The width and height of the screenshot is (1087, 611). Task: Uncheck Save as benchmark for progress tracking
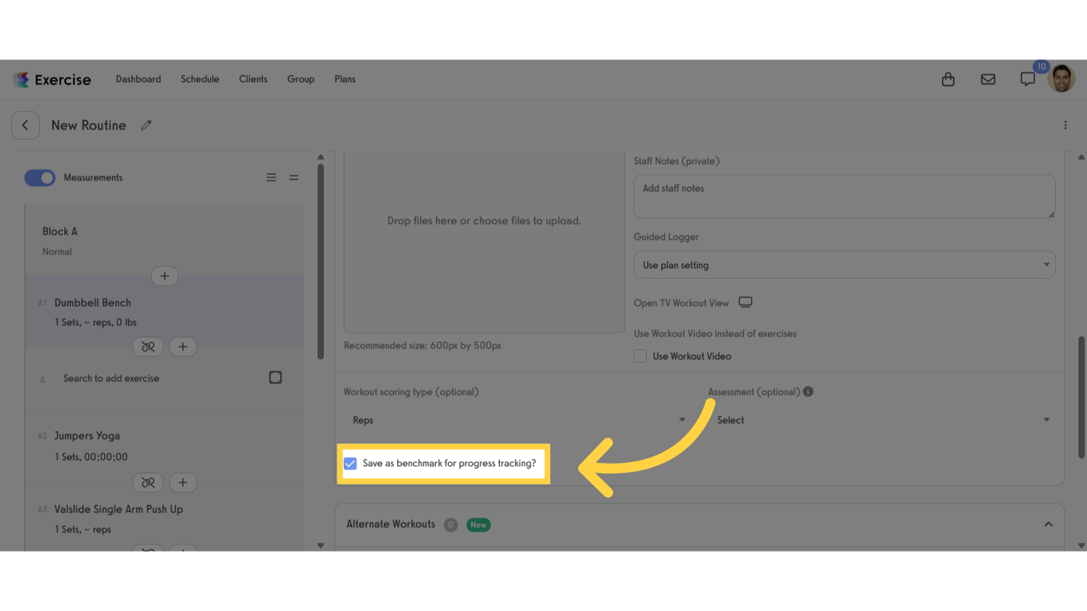tap(350, 462)
